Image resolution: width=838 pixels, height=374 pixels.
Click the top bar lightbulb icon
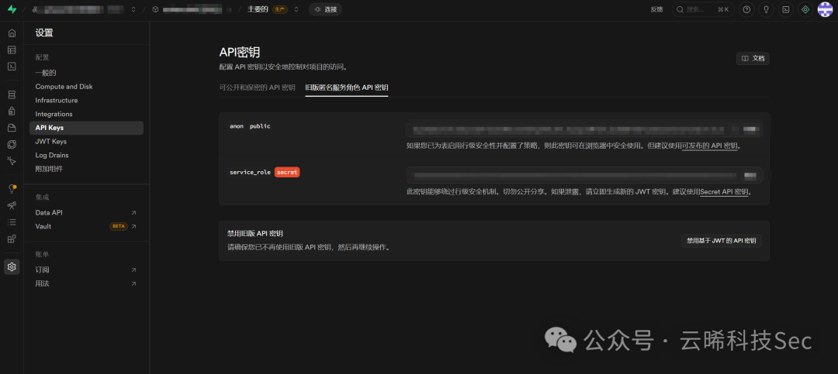pyautogui.click(x=766, y=9)
